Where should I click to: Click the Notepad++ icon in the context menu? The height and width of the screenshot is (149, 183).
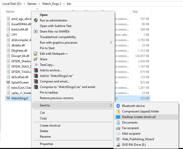(x=36, y=54)
